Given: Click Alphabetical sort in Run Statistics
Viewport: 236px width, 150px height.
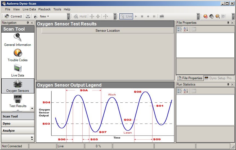Looking at the screenshot, I should [x=186, y=91].
